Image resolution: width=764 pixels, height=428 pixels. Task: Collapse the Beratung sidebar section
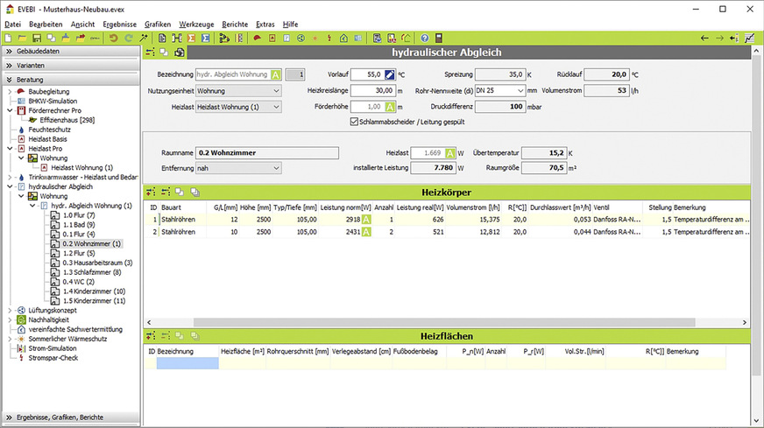(x=71, y=80)
